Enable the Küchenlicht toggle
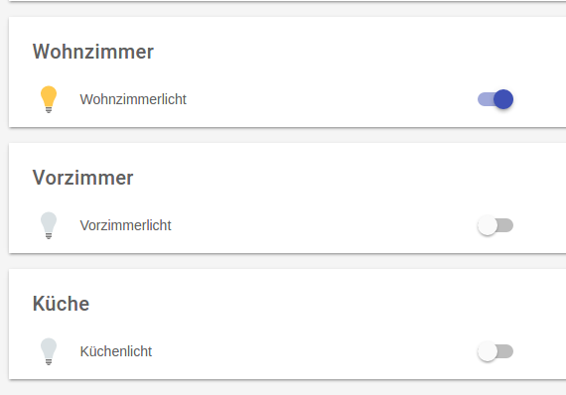The width and height of the screenshot is (566, 395). [495, 351]
